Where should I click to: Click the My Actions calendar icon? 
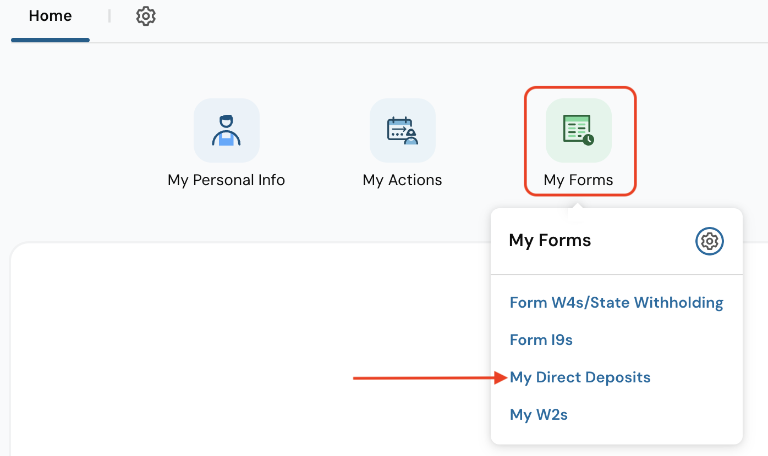pos(402,130)
